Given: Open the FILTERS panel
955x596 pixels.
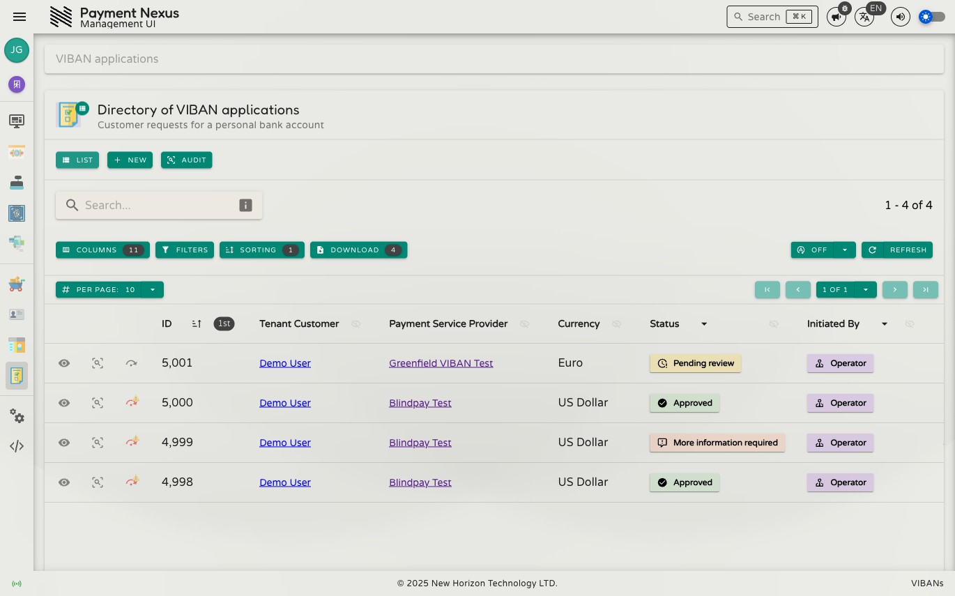Looking at the screenshot, I should point(185,250).
